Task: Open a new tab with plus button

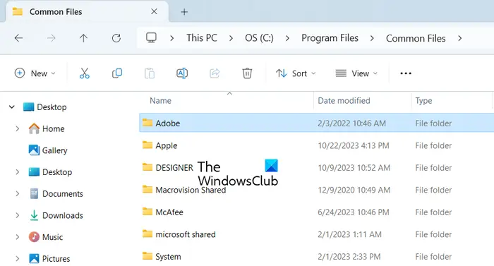Action: (184, 12)
